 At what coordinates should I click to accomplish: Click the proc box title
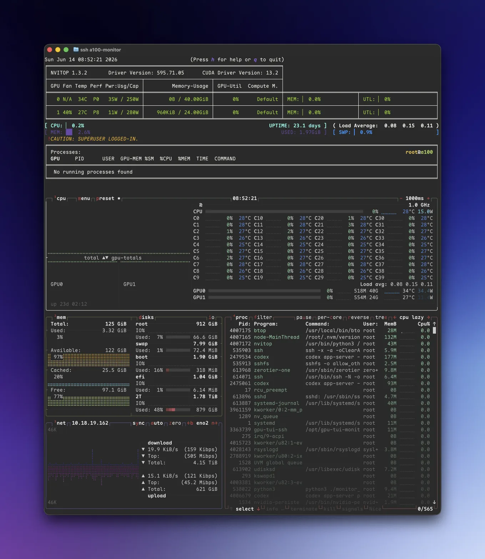[x=242, y=317]
